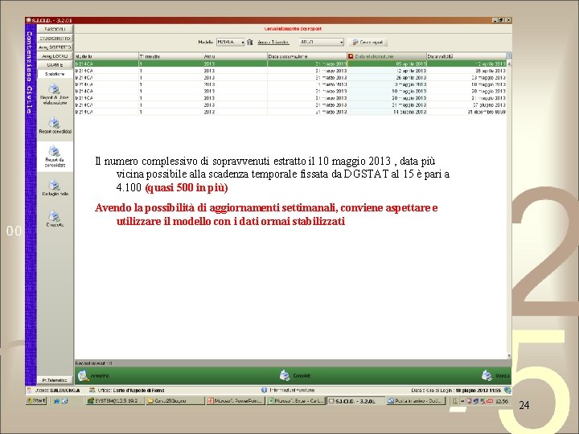Click the scroll up arrow of table scrollbar
The image size is (579, 434).
(x=509, y=63)
